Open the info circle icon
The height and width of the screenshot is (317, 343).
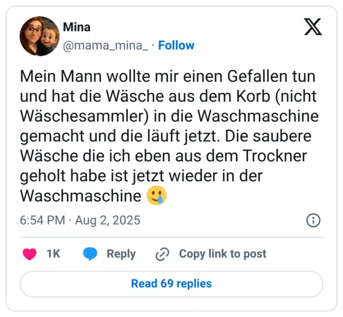click(313, 220)
